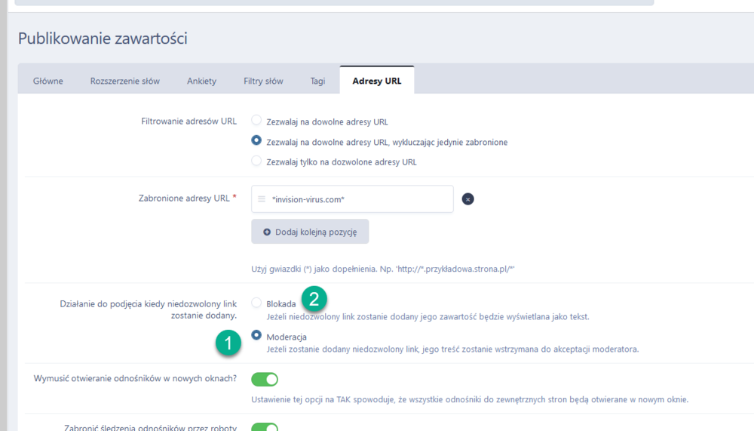754x431 pixels.
Task: Toggle forcing links to open in new windows
Action: pos(265,379)
